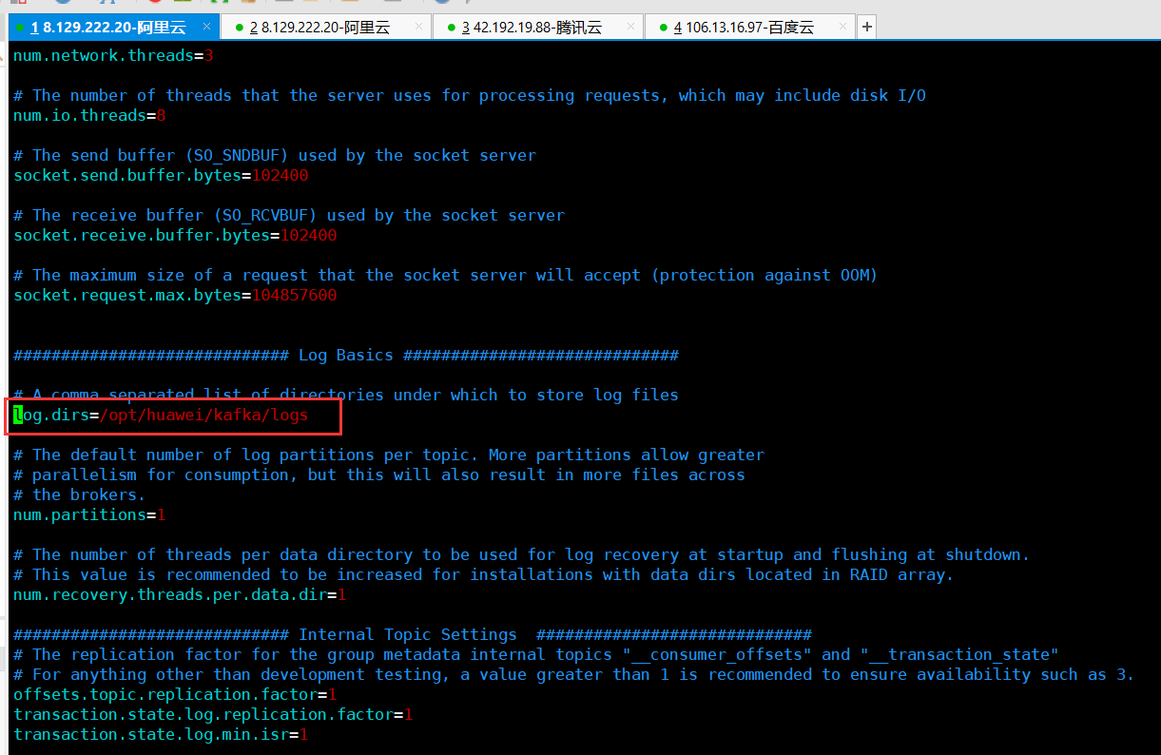
Task: Click the comment about default number of log partitions
Action: coord(389,455)
